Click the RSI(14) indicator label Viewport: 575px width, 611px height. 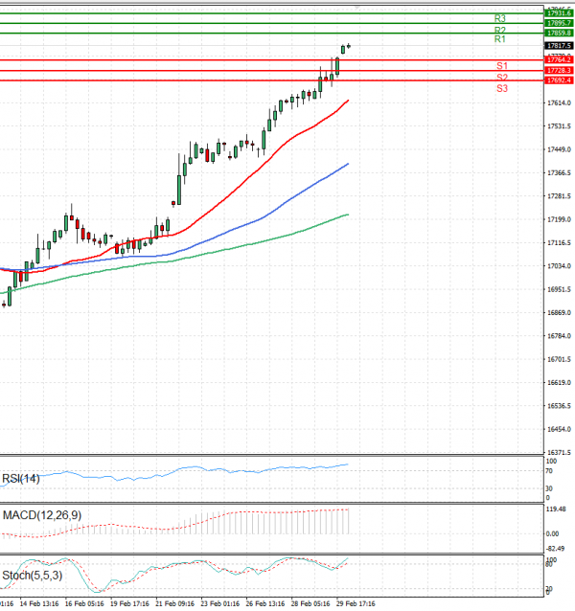click(21, 478)
